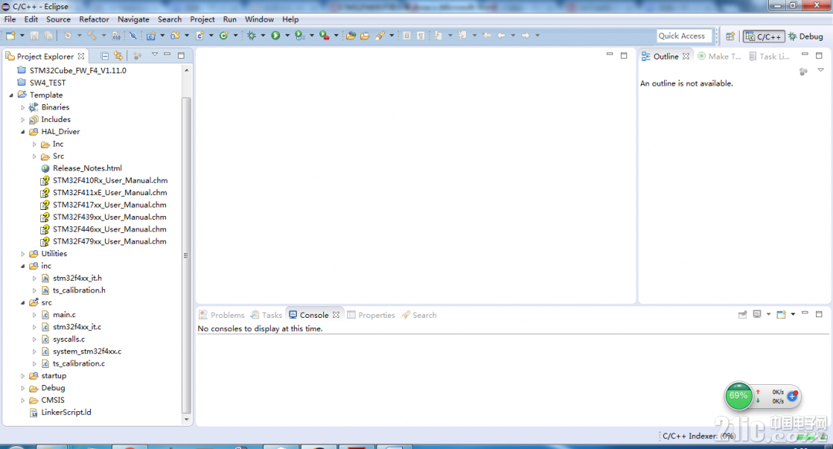The width and height of the screenshot is (833, 449).
Task: Open dropdown arrow beside Debug bug icon
Action: coord(263,35)
